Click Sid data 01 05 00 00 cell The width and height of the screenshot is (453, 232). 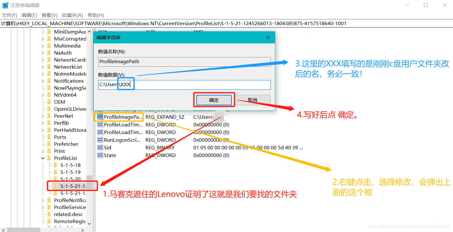click(248, 147)
